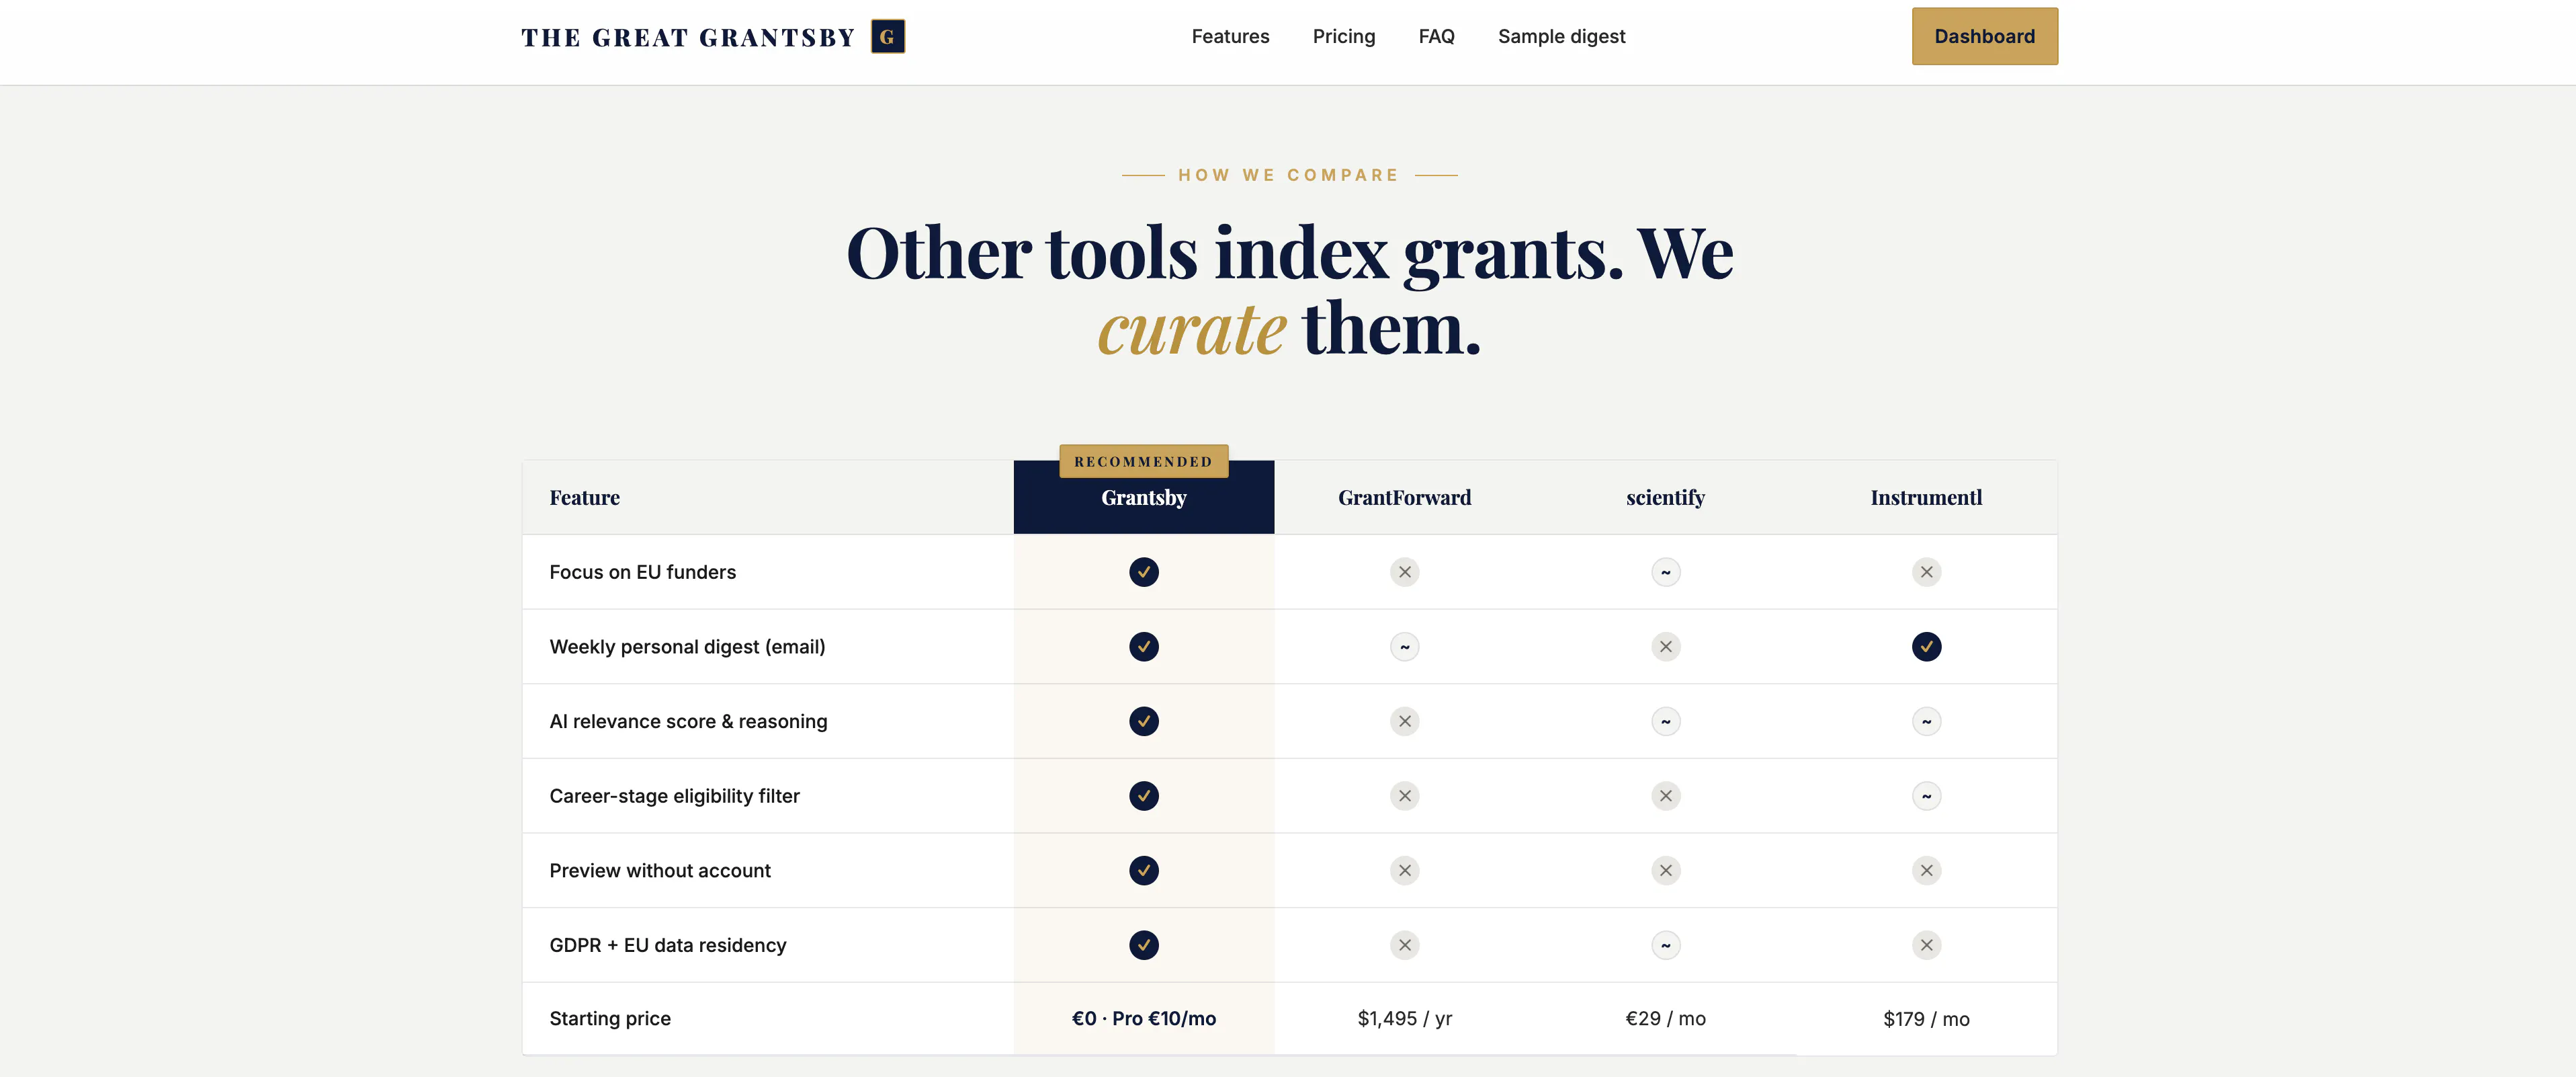
Task: Open the Dashboard button
Action: 1985,37
